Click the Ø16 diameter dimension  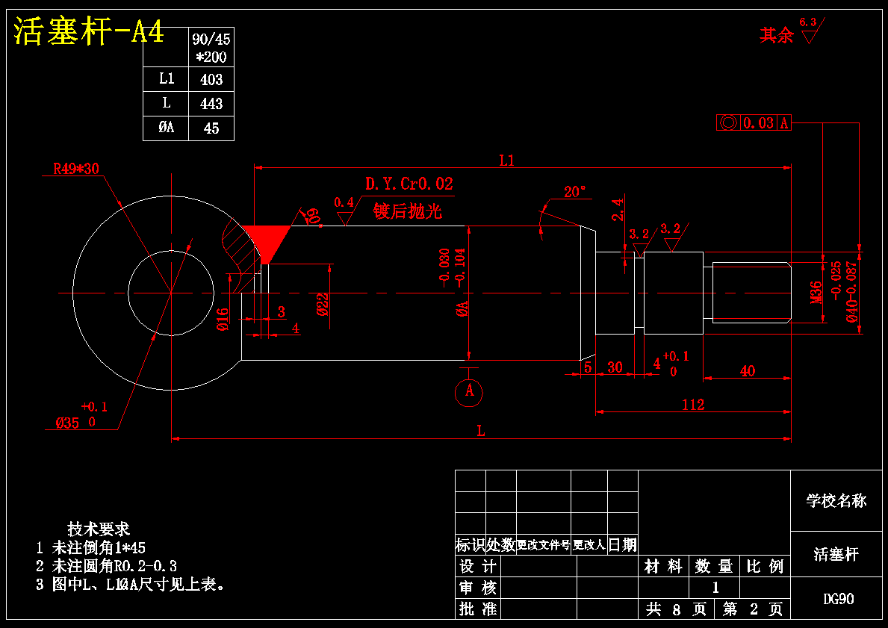[x=222, y=320]
